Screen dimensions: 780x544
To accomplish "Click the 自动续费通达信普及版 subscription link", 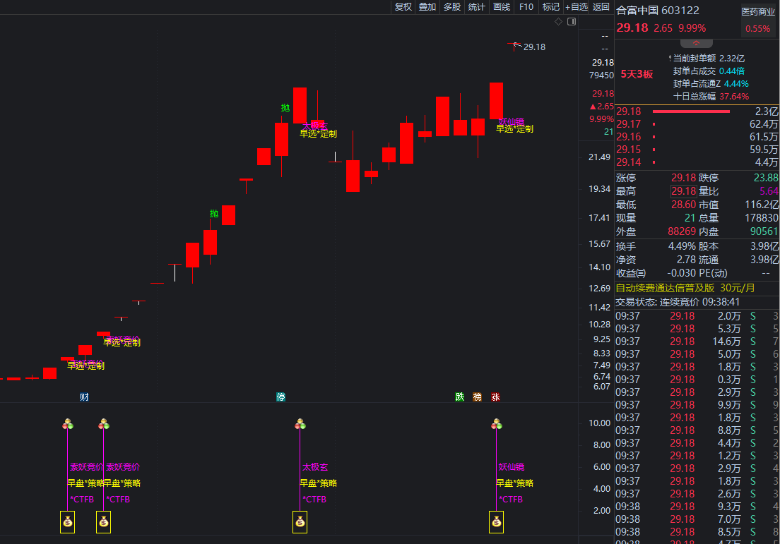I will coord(666,288).
